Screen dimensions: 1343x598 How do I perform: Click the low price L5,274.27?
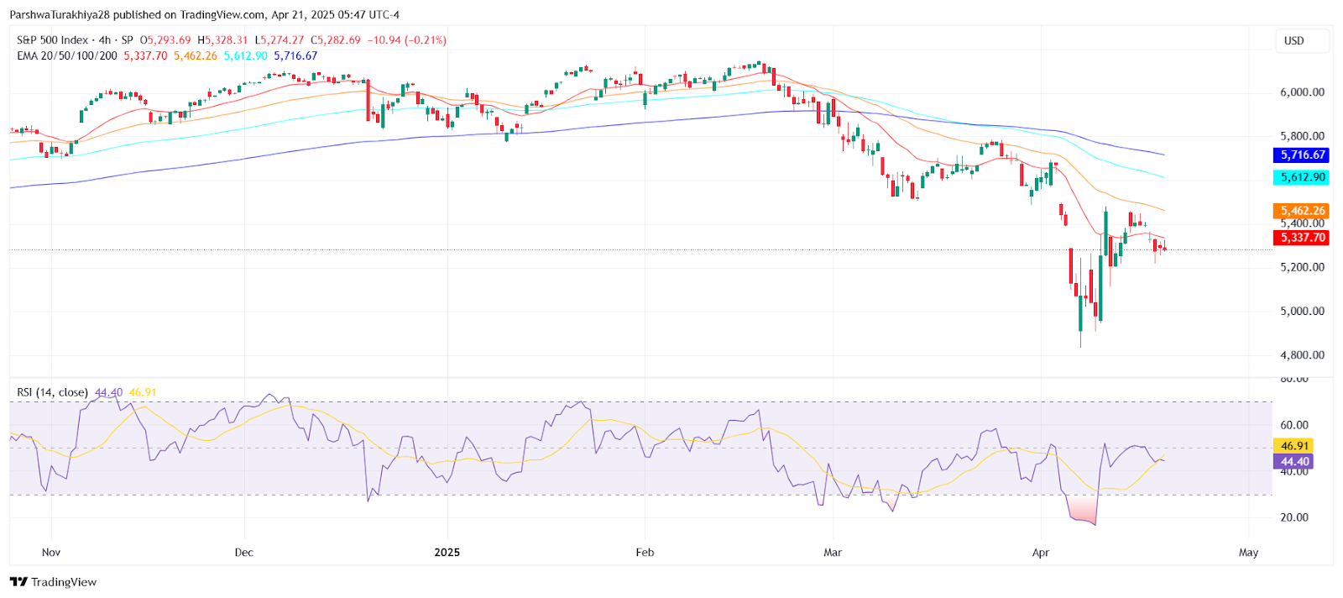pyautogui.click(x=280, y=40)
